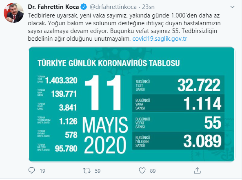Click the retweet count 59
The width and height of the screenshot is (242, 180).
pyautogui.click(x=98, y=171)
